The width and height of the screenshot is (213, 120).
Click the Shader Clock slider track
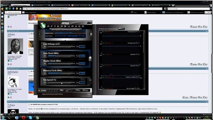click(61, 64)
